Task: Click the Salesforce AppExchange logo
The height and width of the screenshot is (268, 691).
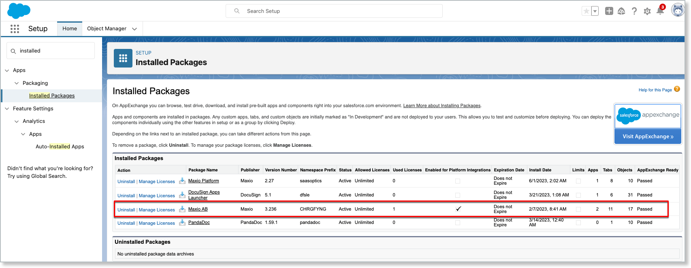Action: (648, 116)
